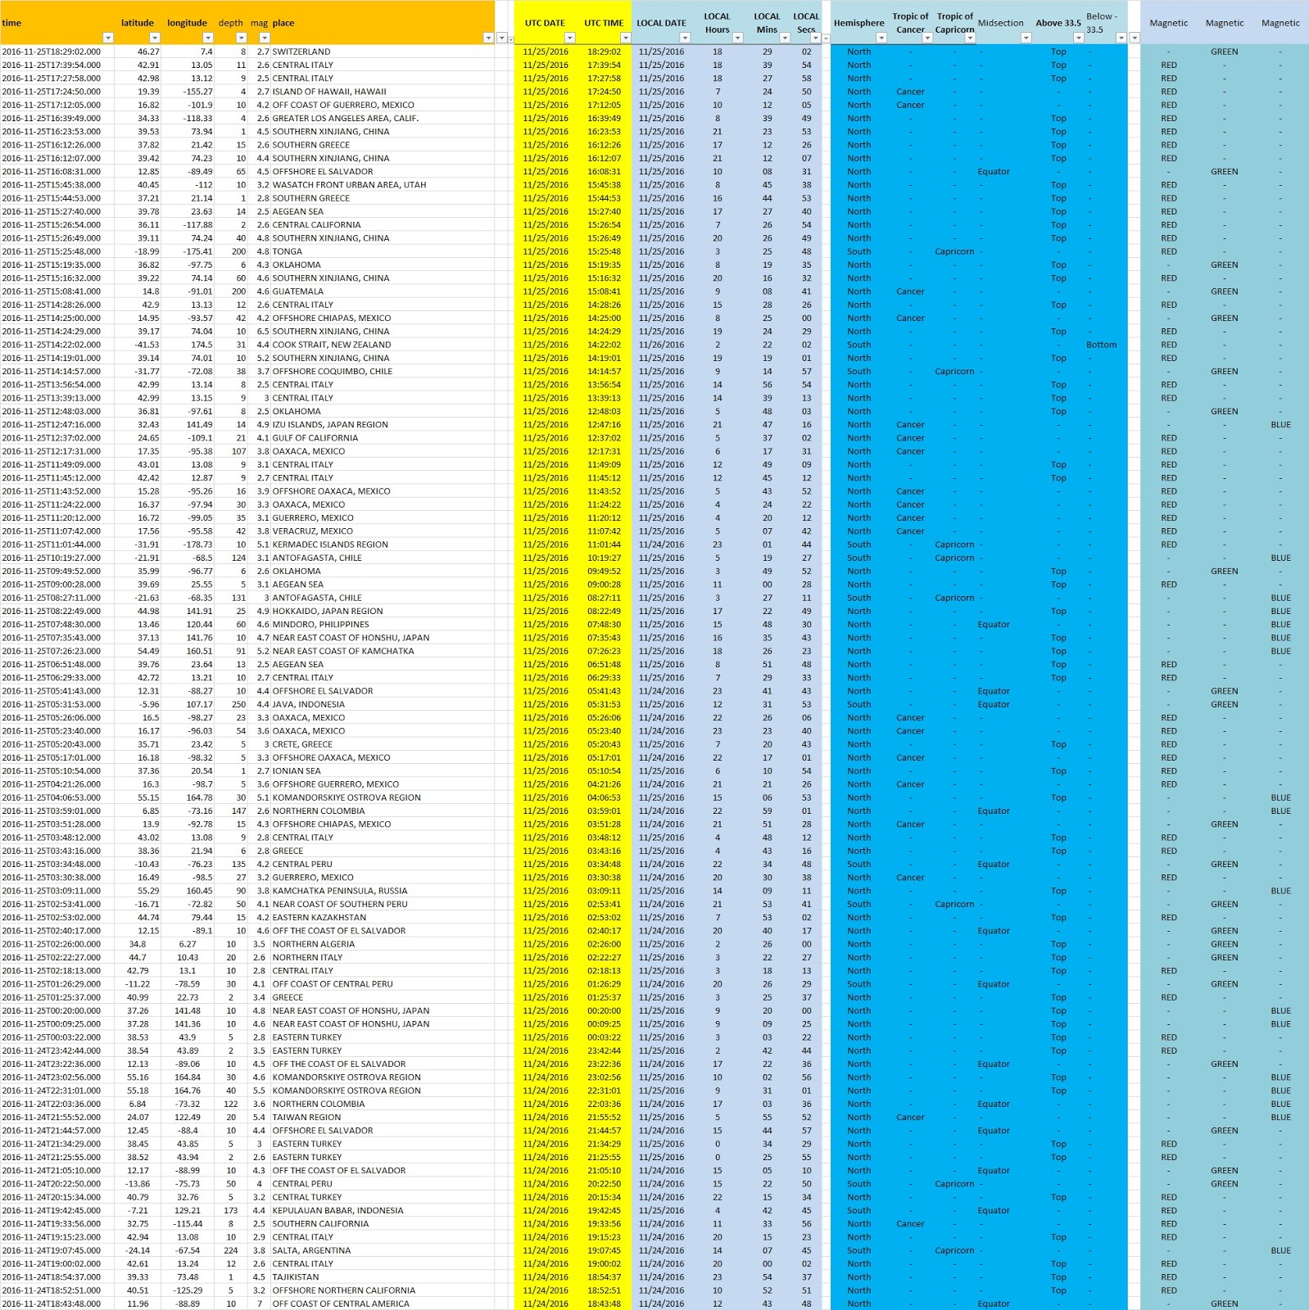The width and height of the screenshot is (1309, 1310).
Task: Open the LOCAL Hours filter dropdown
Action: [x=737, y=38]
